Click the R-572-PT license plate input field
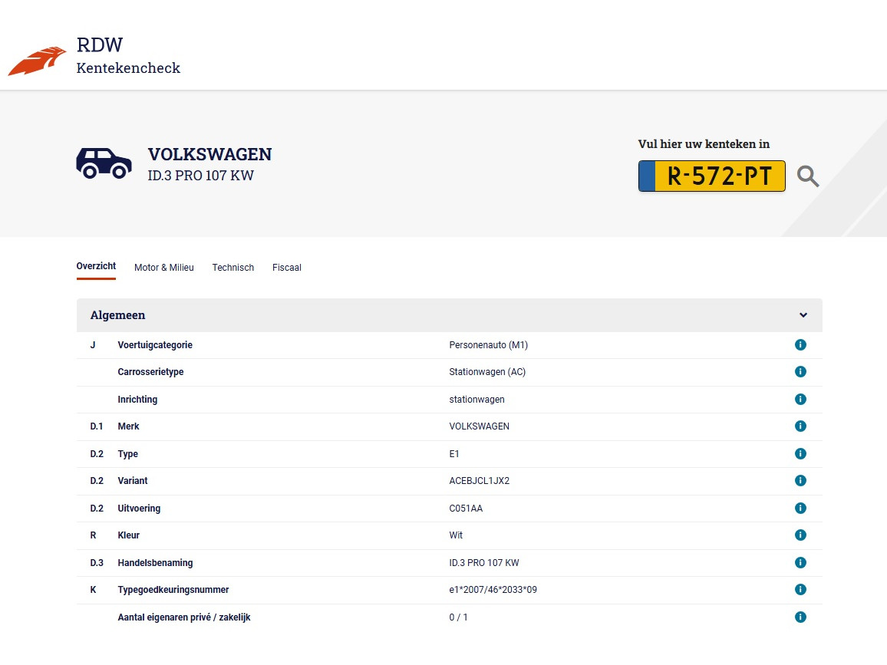Image resolution: width=887 pixels, height=665 pixels. point(711,176)
